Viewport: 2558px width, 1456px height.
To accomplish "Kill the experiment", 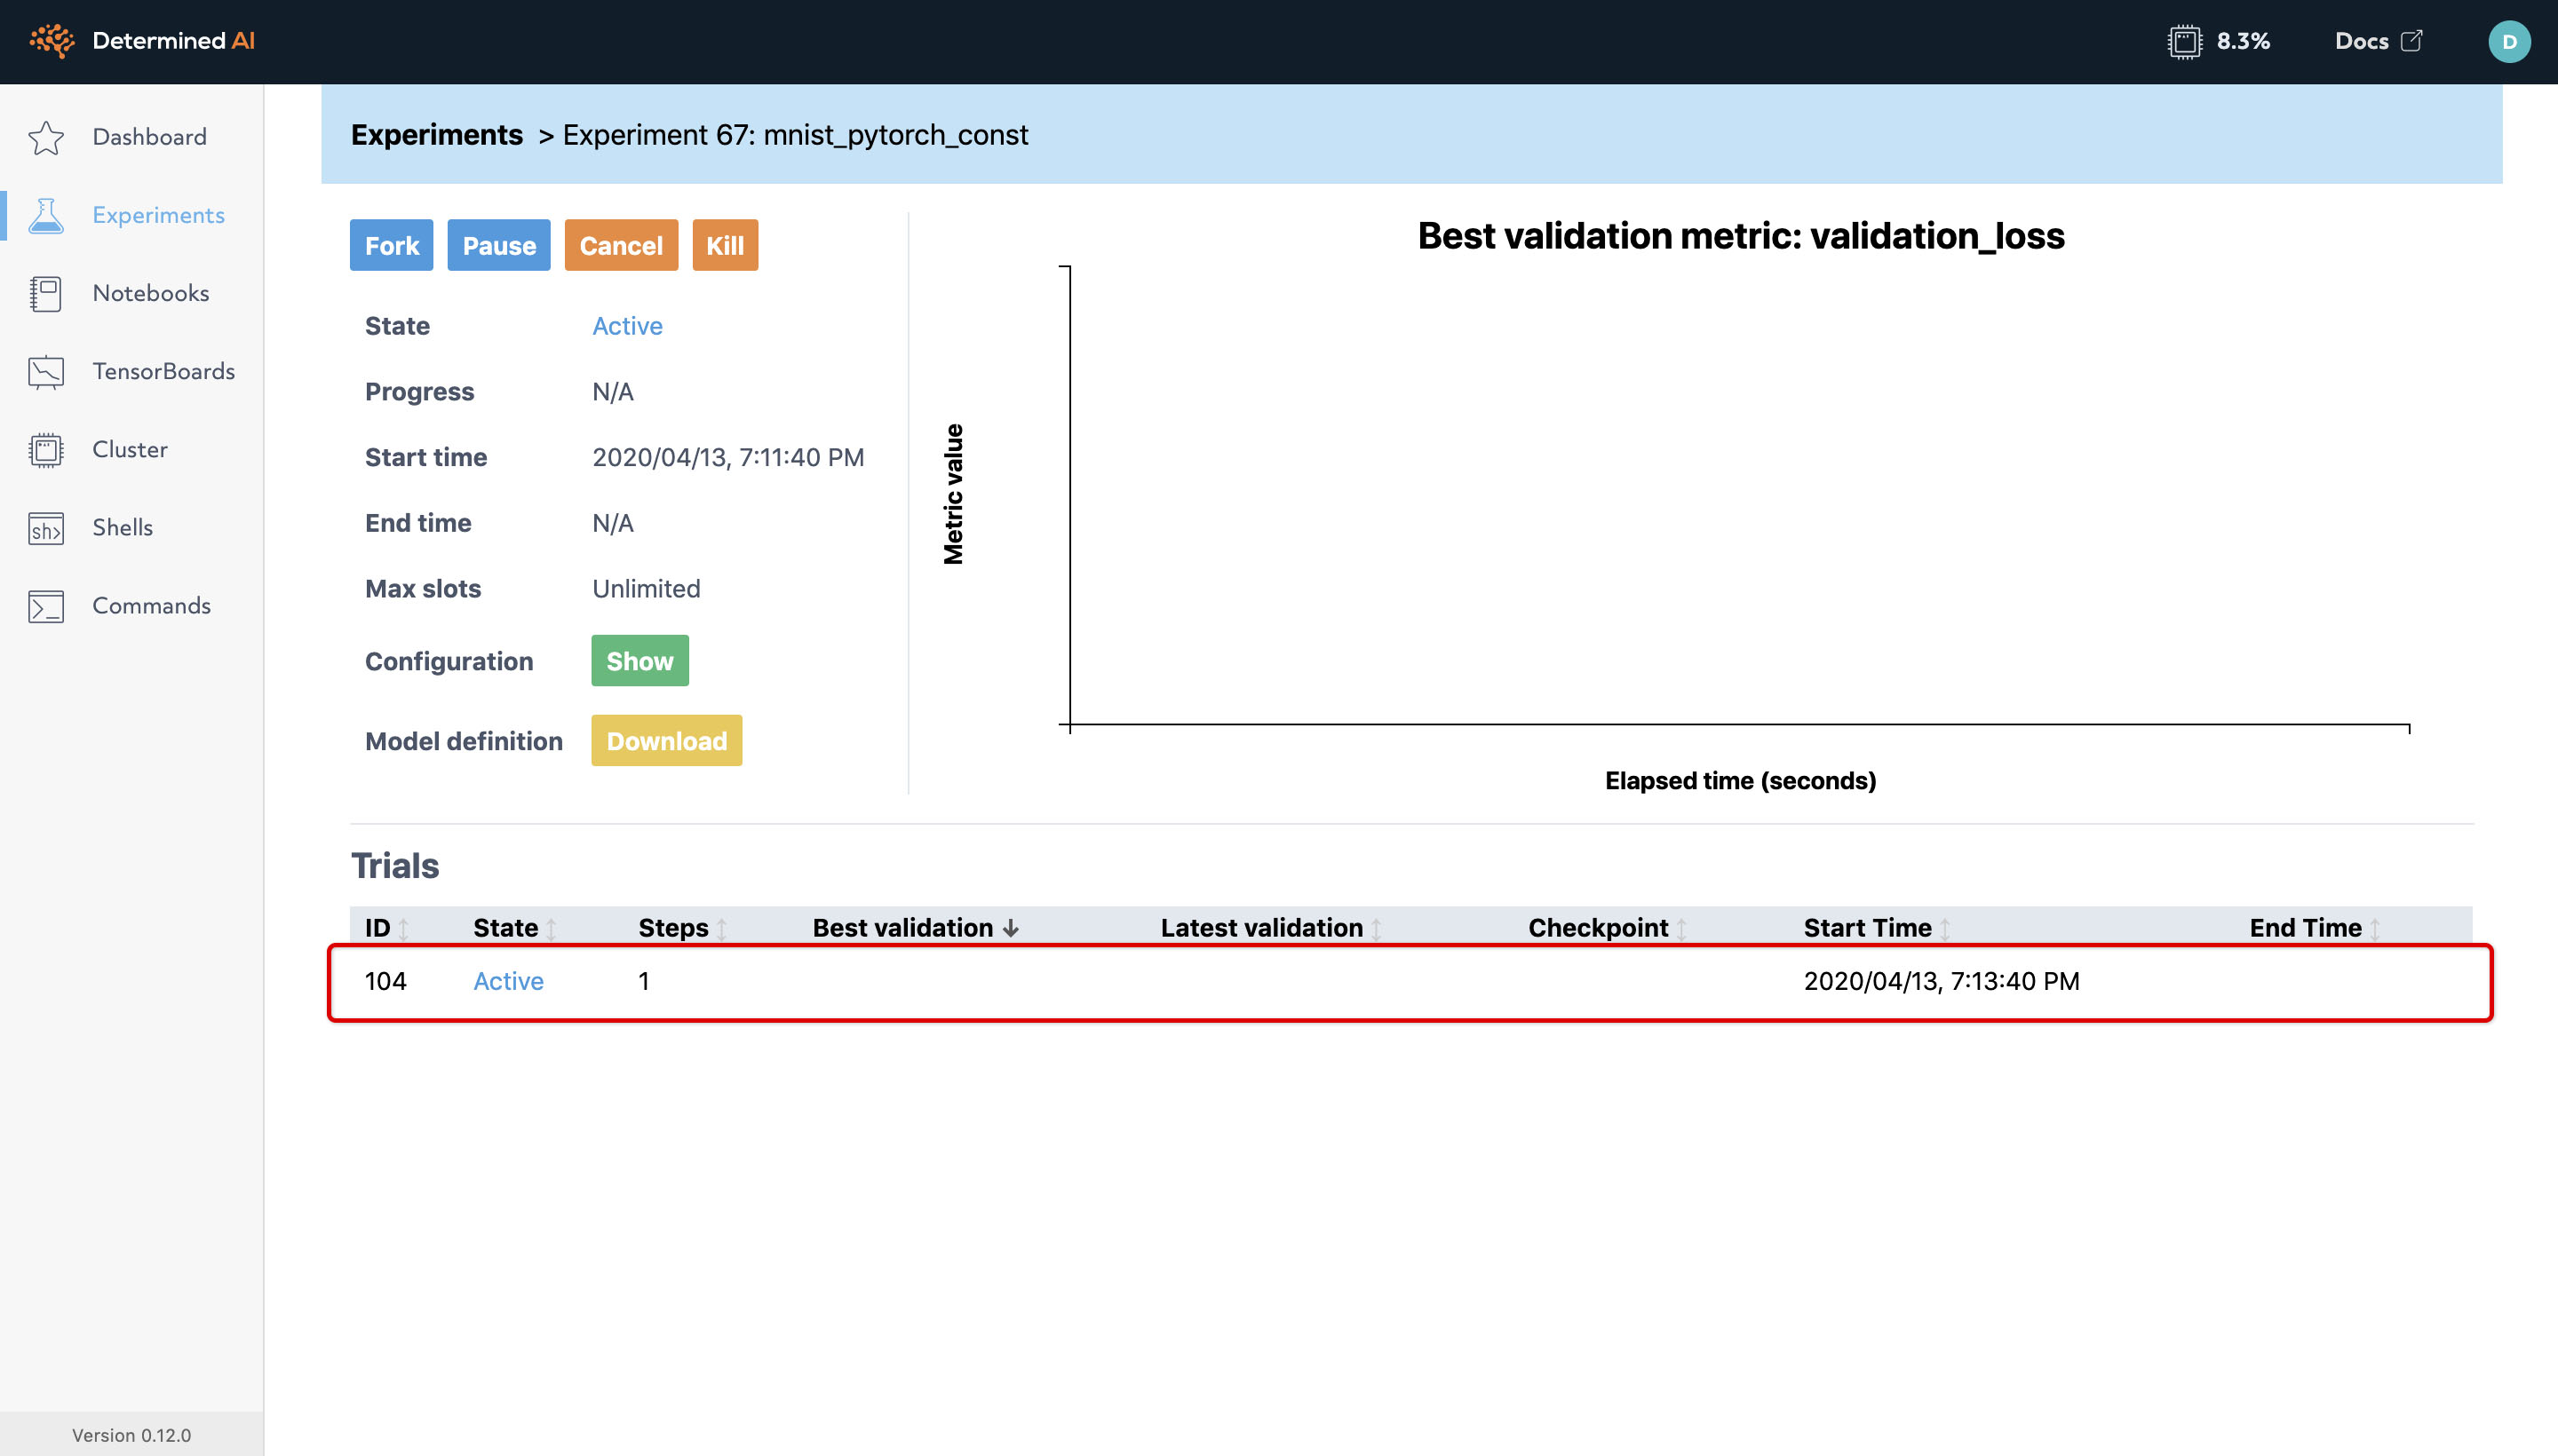I will pyautogui.click(x=724, y=245).
